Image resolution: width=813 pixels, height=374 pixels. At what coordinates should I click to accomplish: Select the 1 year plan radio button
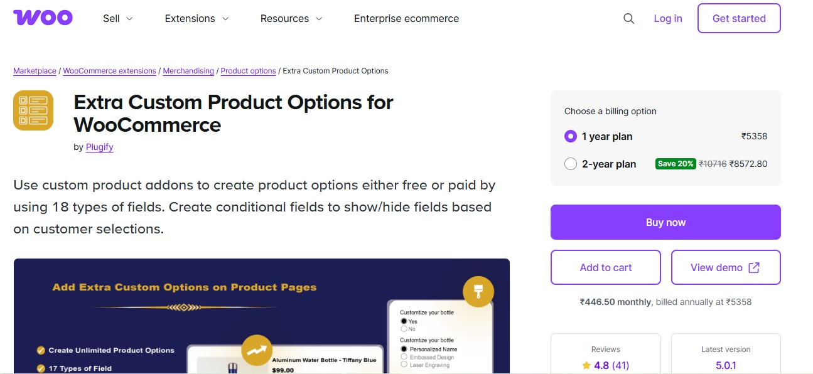[x=570, y=136]
